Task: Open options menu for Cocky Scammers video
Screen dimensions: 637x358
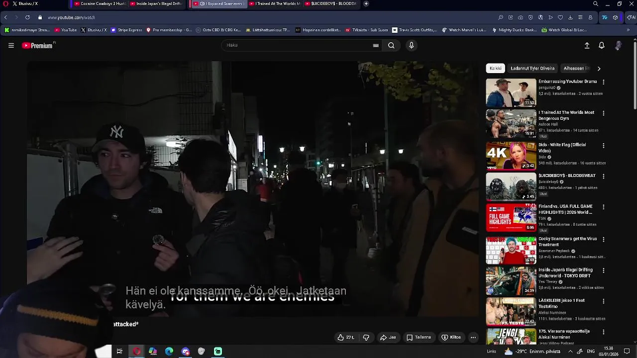Action: click(x=604, y=239)
